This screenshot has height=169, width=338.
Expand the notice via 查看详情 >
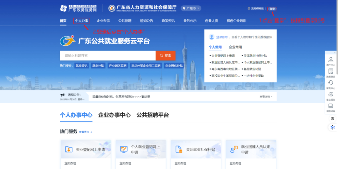coord(266,97)
